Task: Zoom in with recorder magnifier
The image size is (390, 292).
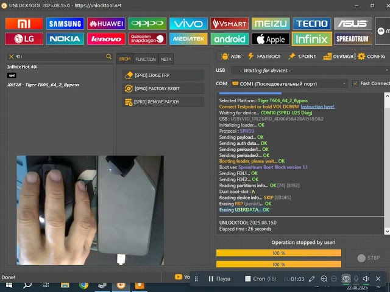Action: click(324, 279)
